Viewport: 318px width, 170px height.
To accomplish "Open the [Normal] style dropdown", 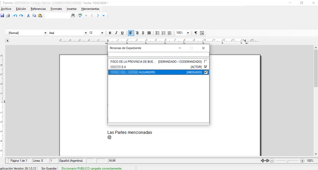I will click(x=45, y=33).
